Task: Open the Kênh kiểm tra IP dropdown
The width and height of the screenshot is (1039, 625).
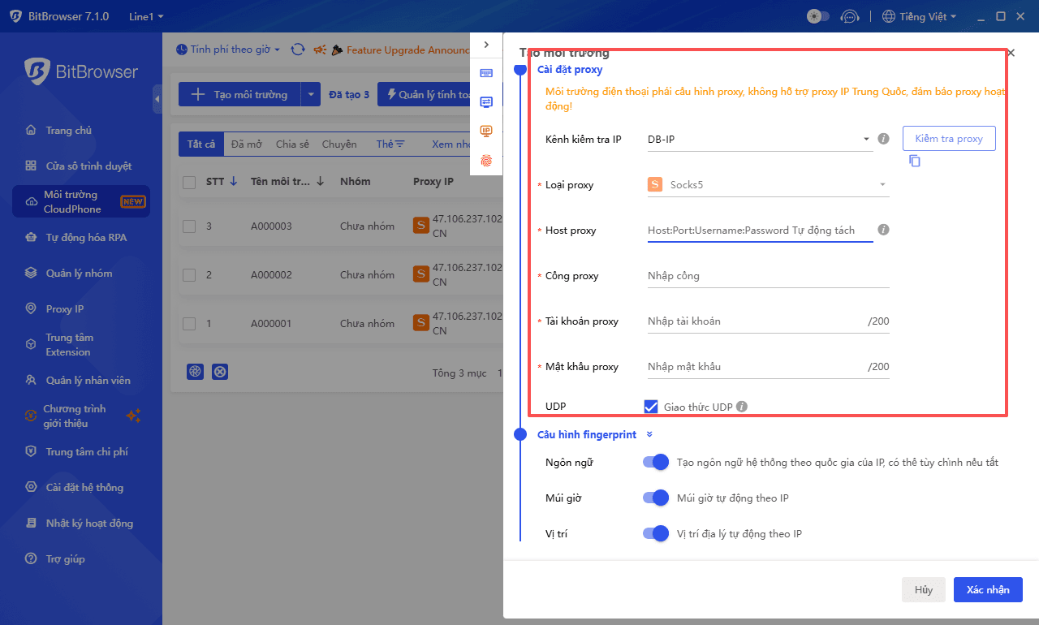Action: coord(759,140)
